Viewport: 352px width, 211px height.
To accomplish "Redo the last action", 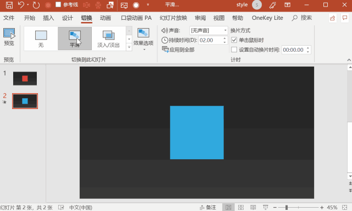I will [x=36, y=5].
